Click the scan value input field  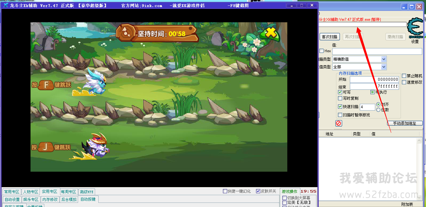click(x=377, y=51)
